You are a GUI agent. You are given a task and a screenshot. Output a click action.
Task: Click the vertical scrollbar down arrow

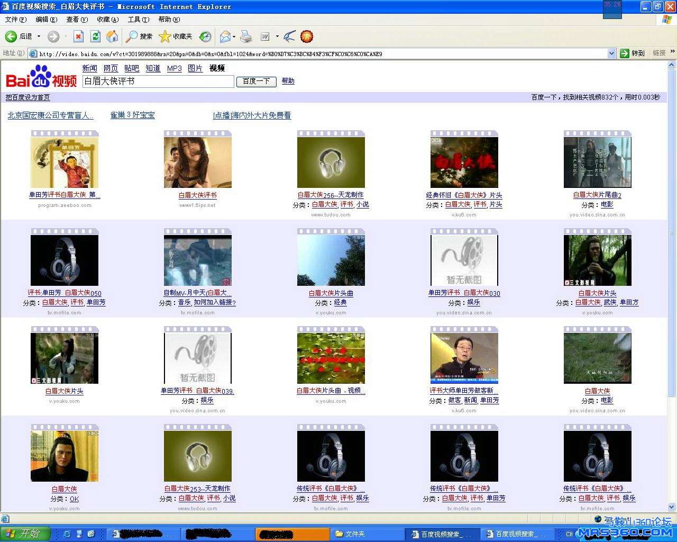pyautogui.click(x=672, y=507)
